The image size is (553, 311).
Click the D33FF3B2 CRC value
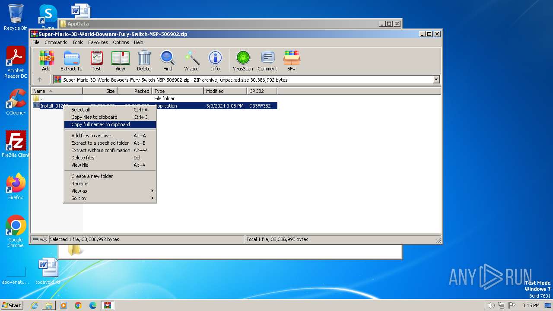260,106
